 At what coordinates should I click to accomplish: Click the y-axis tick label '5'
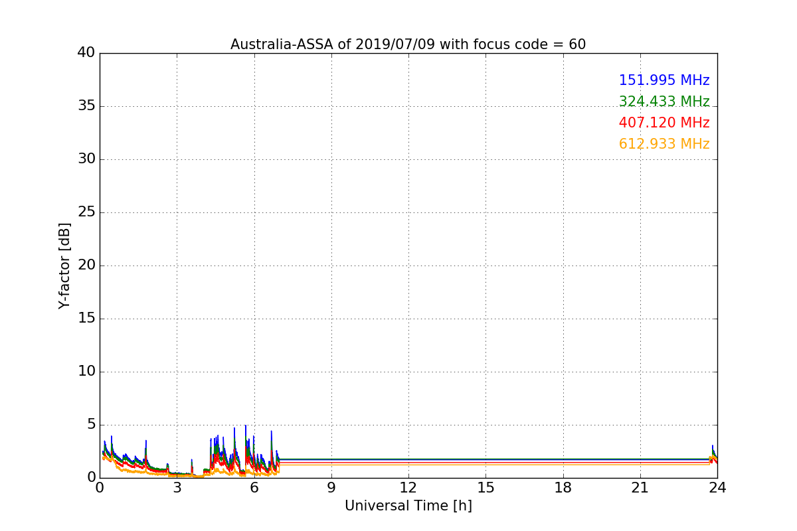[91, 424]
